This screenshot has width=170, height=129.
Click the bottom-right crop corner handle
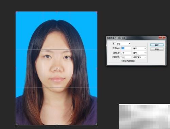(96, 124)
